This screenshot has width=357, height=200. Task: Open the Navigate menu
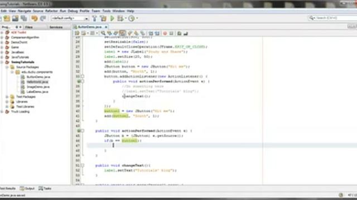point(25,11)
